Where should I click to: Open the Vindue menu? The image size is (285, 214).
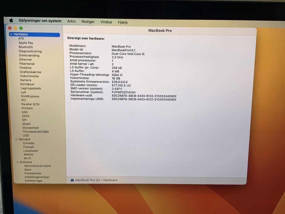tap(106, 22)
